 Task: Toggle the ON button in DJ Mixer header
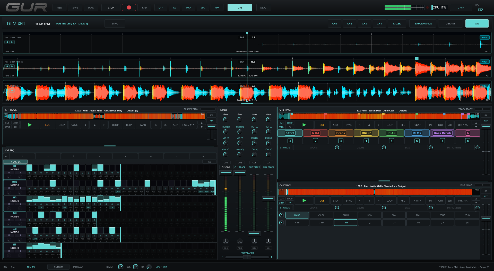(x=477, y=23)
